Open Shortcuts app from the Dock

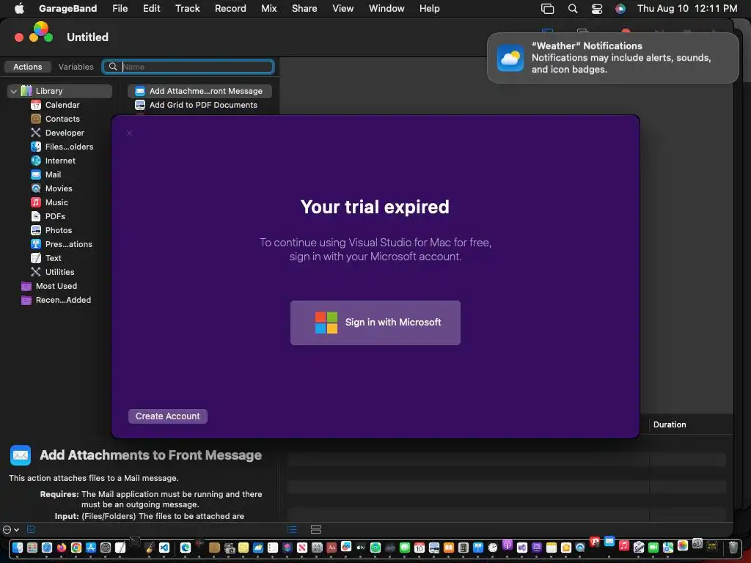coord(287,548)
